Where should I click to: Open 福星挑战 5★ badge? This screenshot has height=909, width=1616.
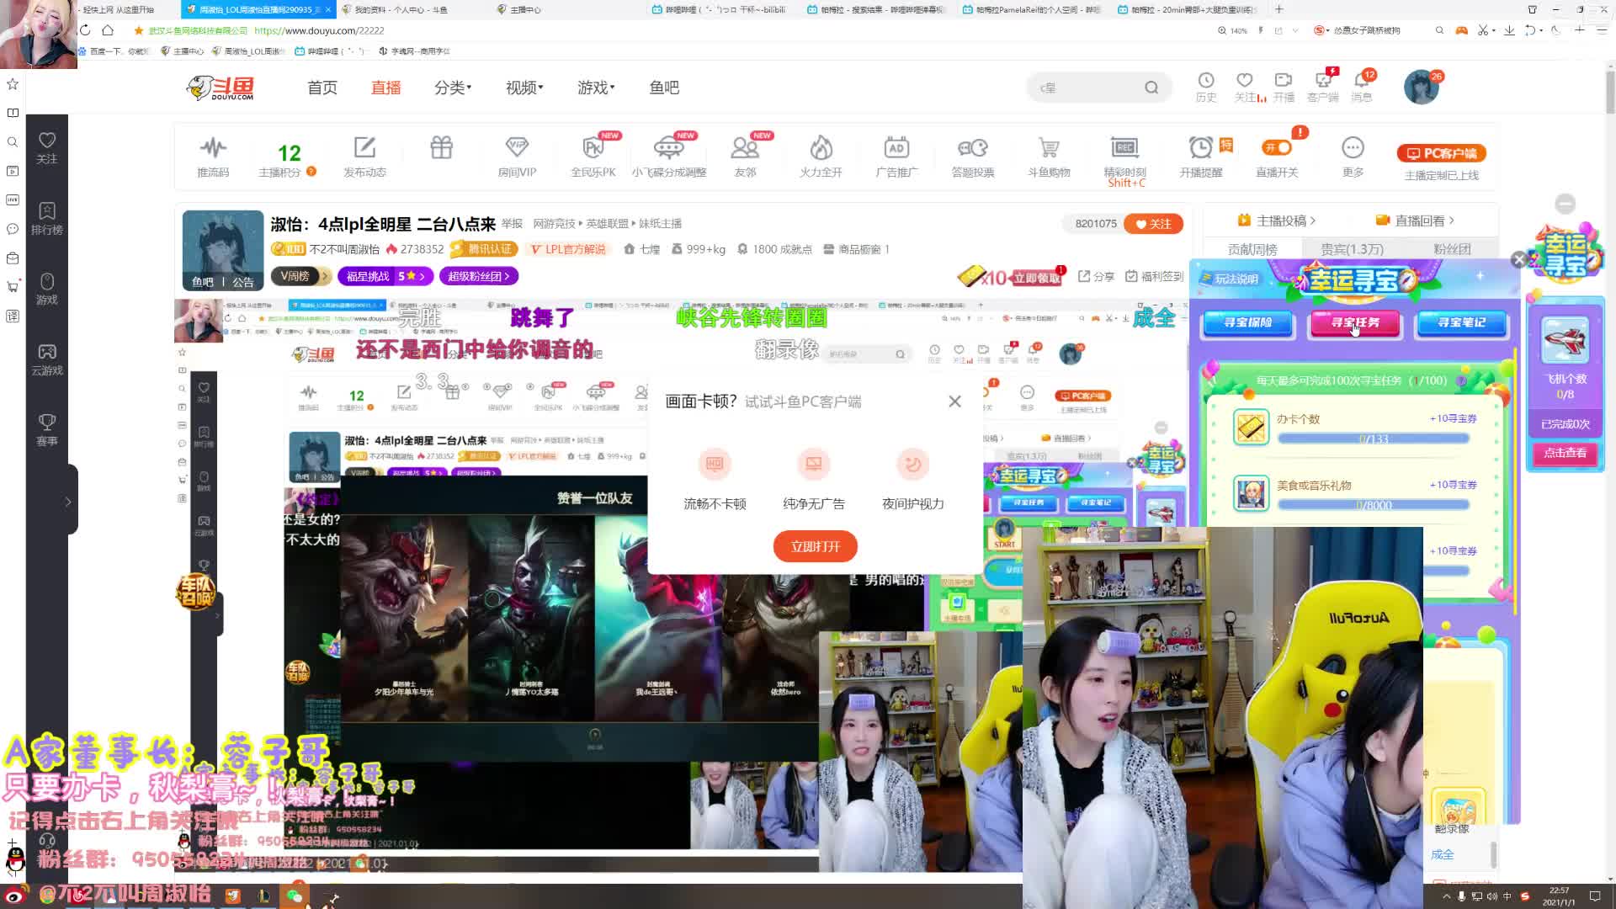coord(385,276)
